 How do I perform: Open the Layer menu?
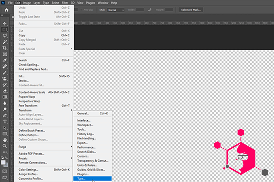[37, 3]
